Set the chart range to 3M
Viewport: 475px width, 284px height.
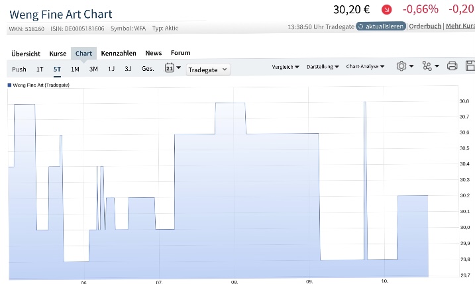(93, 69)
